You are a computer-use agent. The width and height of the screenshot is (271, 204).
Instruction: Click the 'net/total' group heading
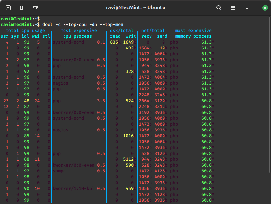coord(153,30)
